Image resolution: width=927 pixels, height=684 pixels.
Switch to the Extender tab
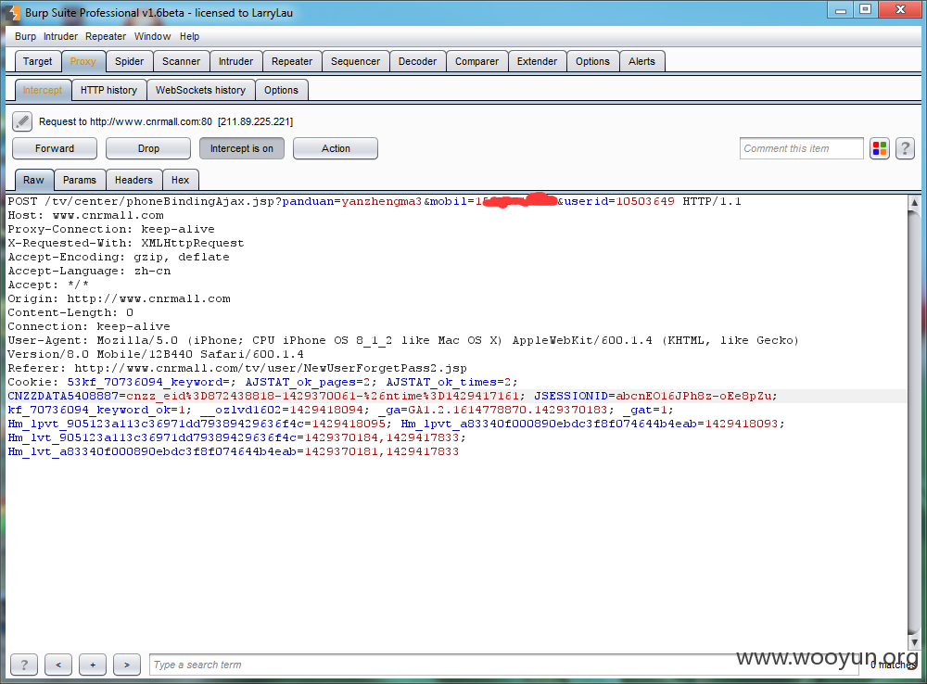pyautogui.click(x=537, y=61)
